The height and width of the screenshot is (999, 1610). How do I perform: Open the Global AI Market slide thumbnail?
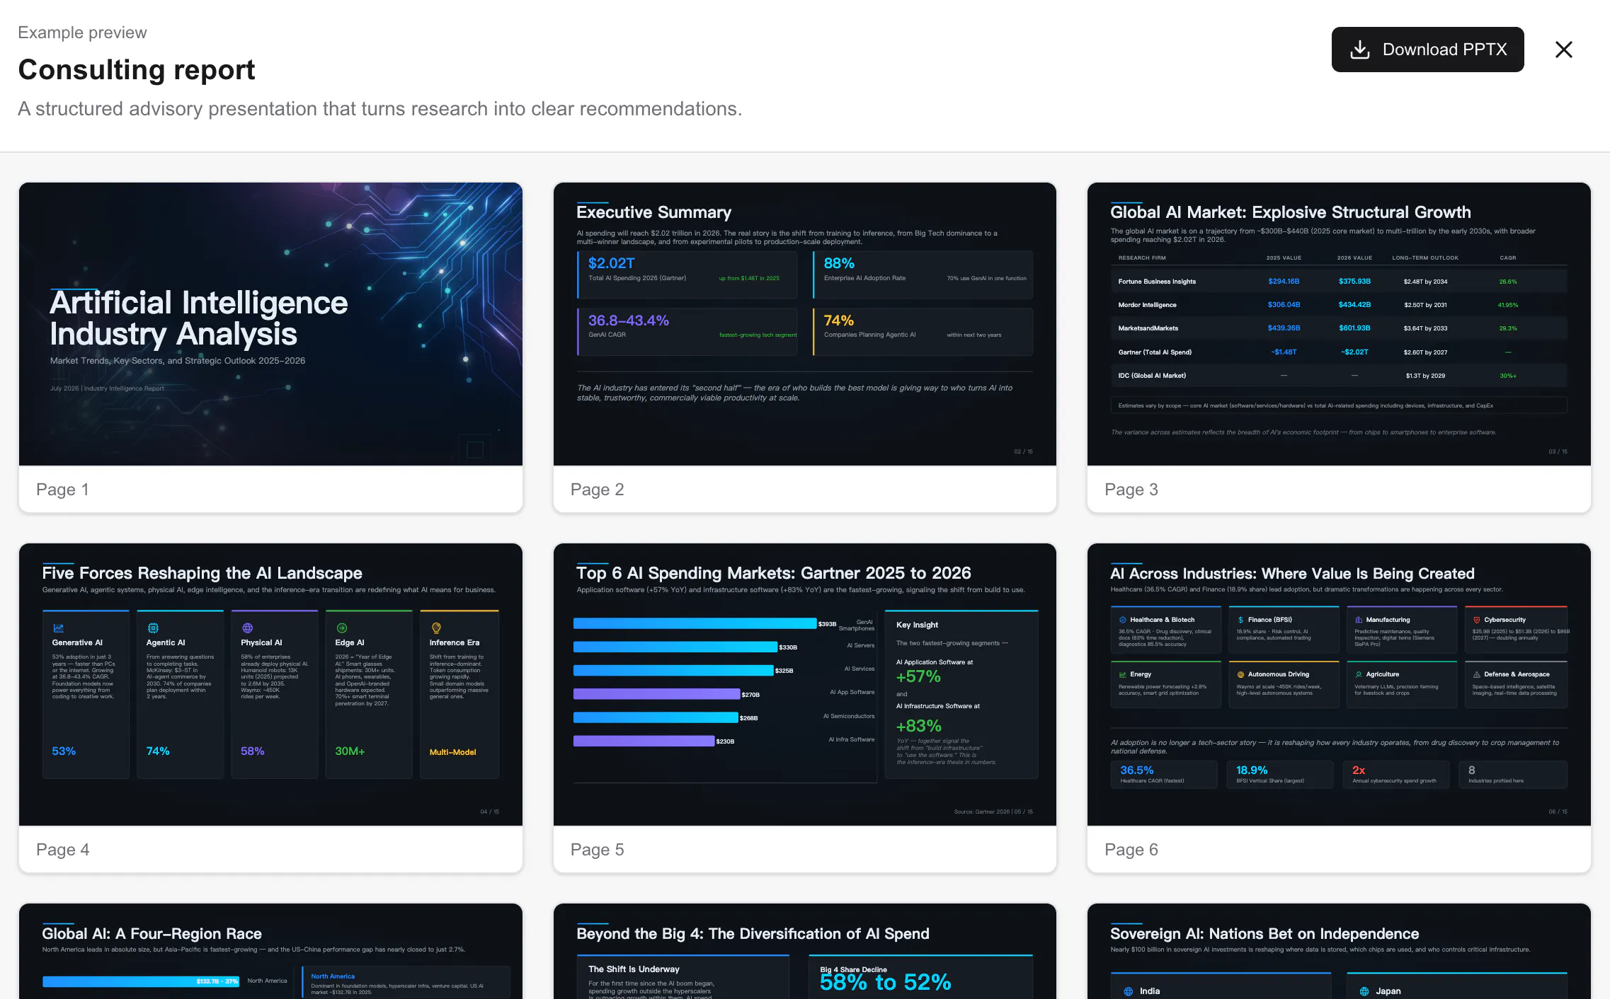pyautogui.click(x=1339, y=324)
